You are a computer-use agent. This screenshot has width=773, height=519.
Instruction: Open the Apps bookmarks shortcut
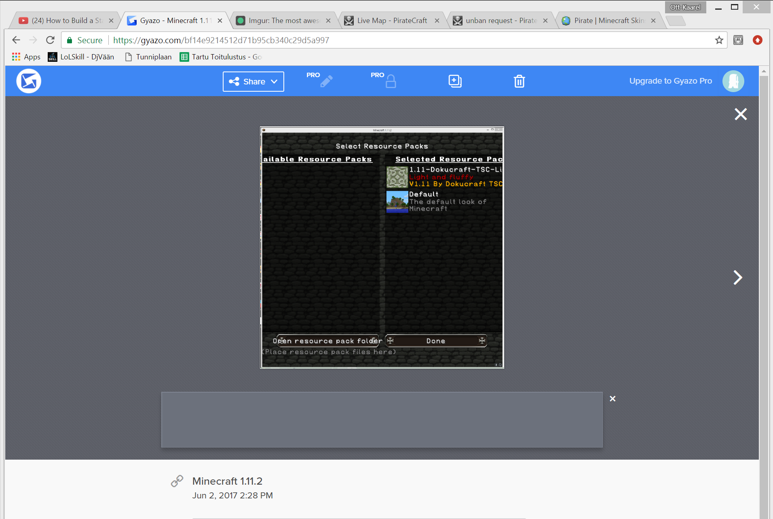tap(26, 57)
